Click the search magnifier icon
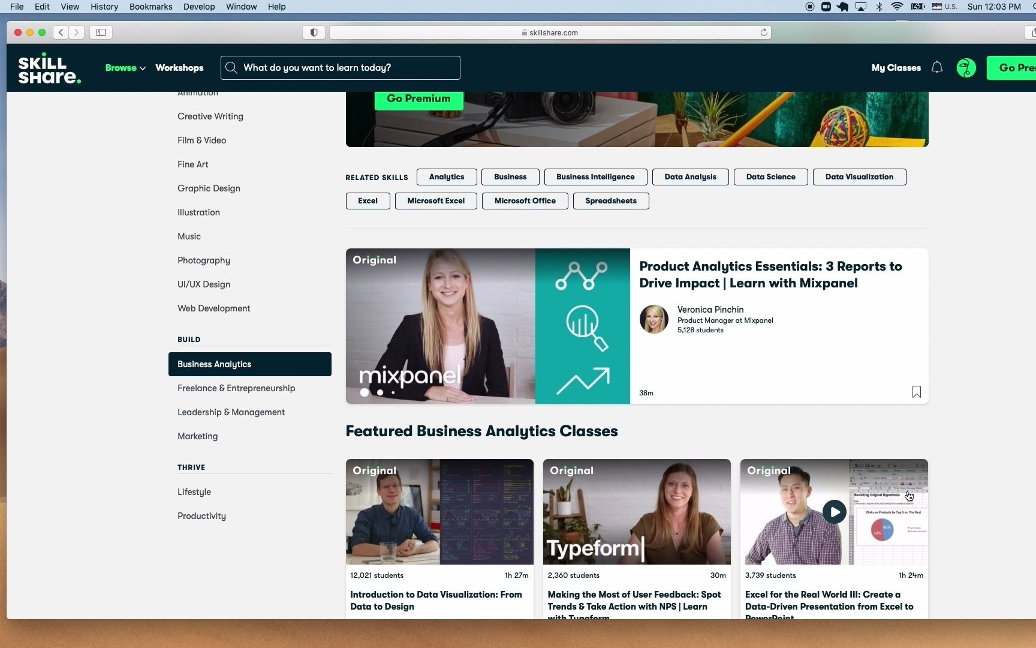Viewport: 1036px width, 648px height. (x=231, y=68)
